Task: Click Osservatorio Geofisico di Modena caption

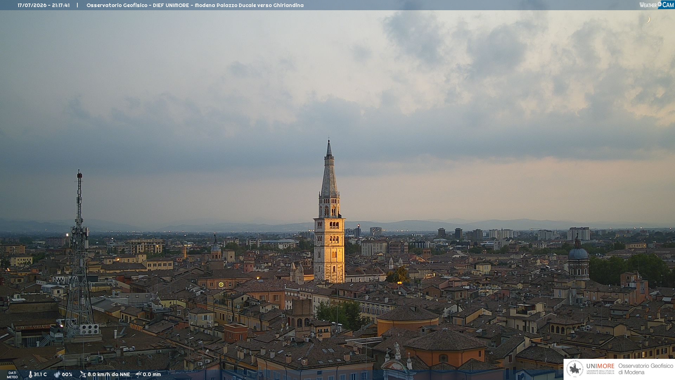Action: (x=645, y=369)
